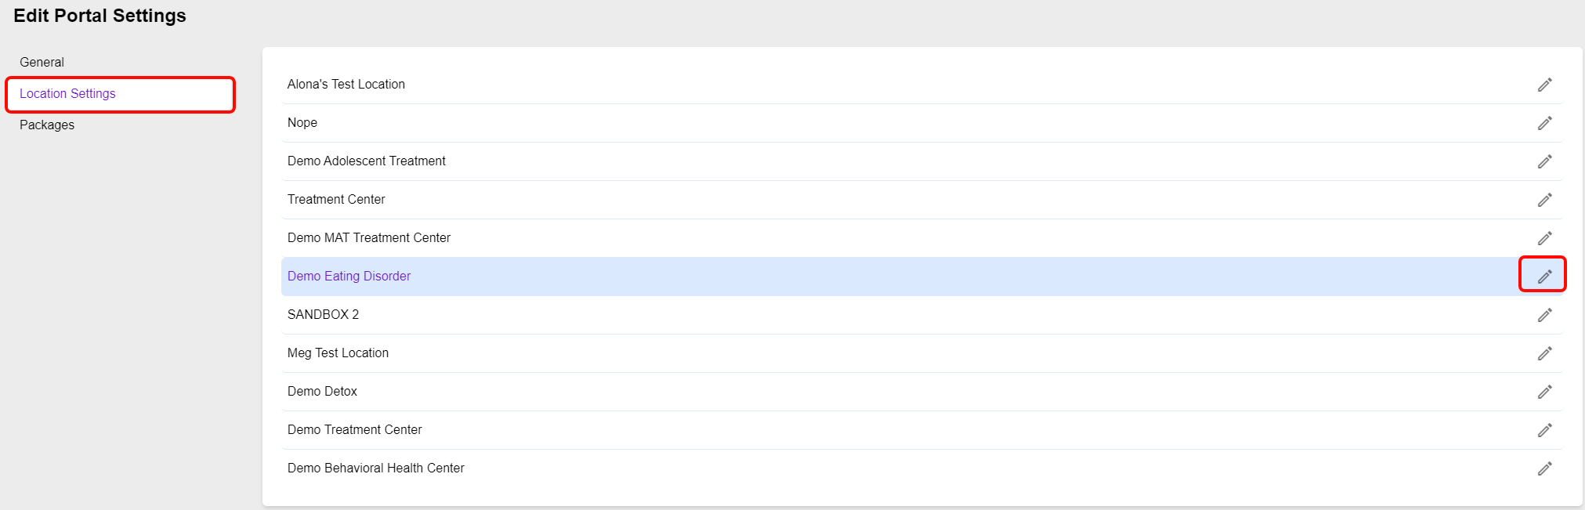This screenshot has height=510, width=1585.
Task: Edit Demo MAT Treatment Center settings
Action: point(1544,238)
